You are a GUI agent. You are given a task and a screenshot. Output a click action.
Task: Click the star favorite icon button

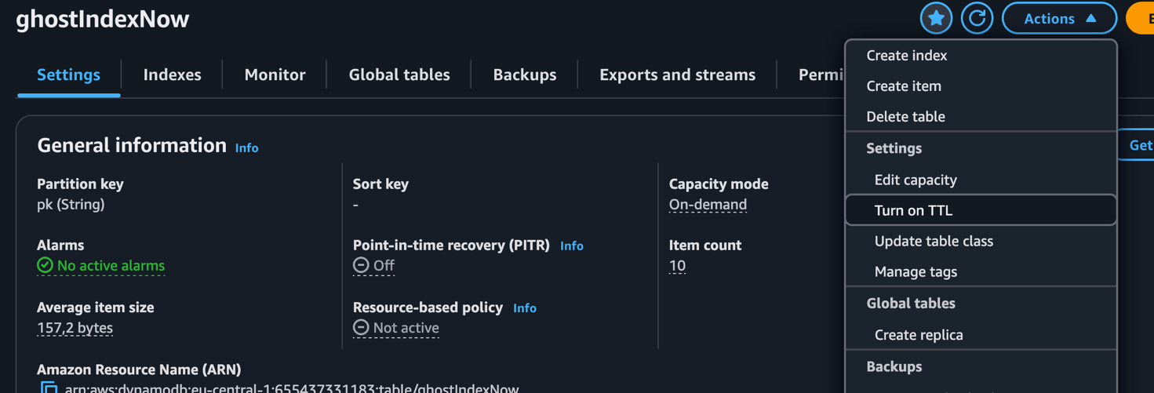pyautogui.click(x=936, y=18)
